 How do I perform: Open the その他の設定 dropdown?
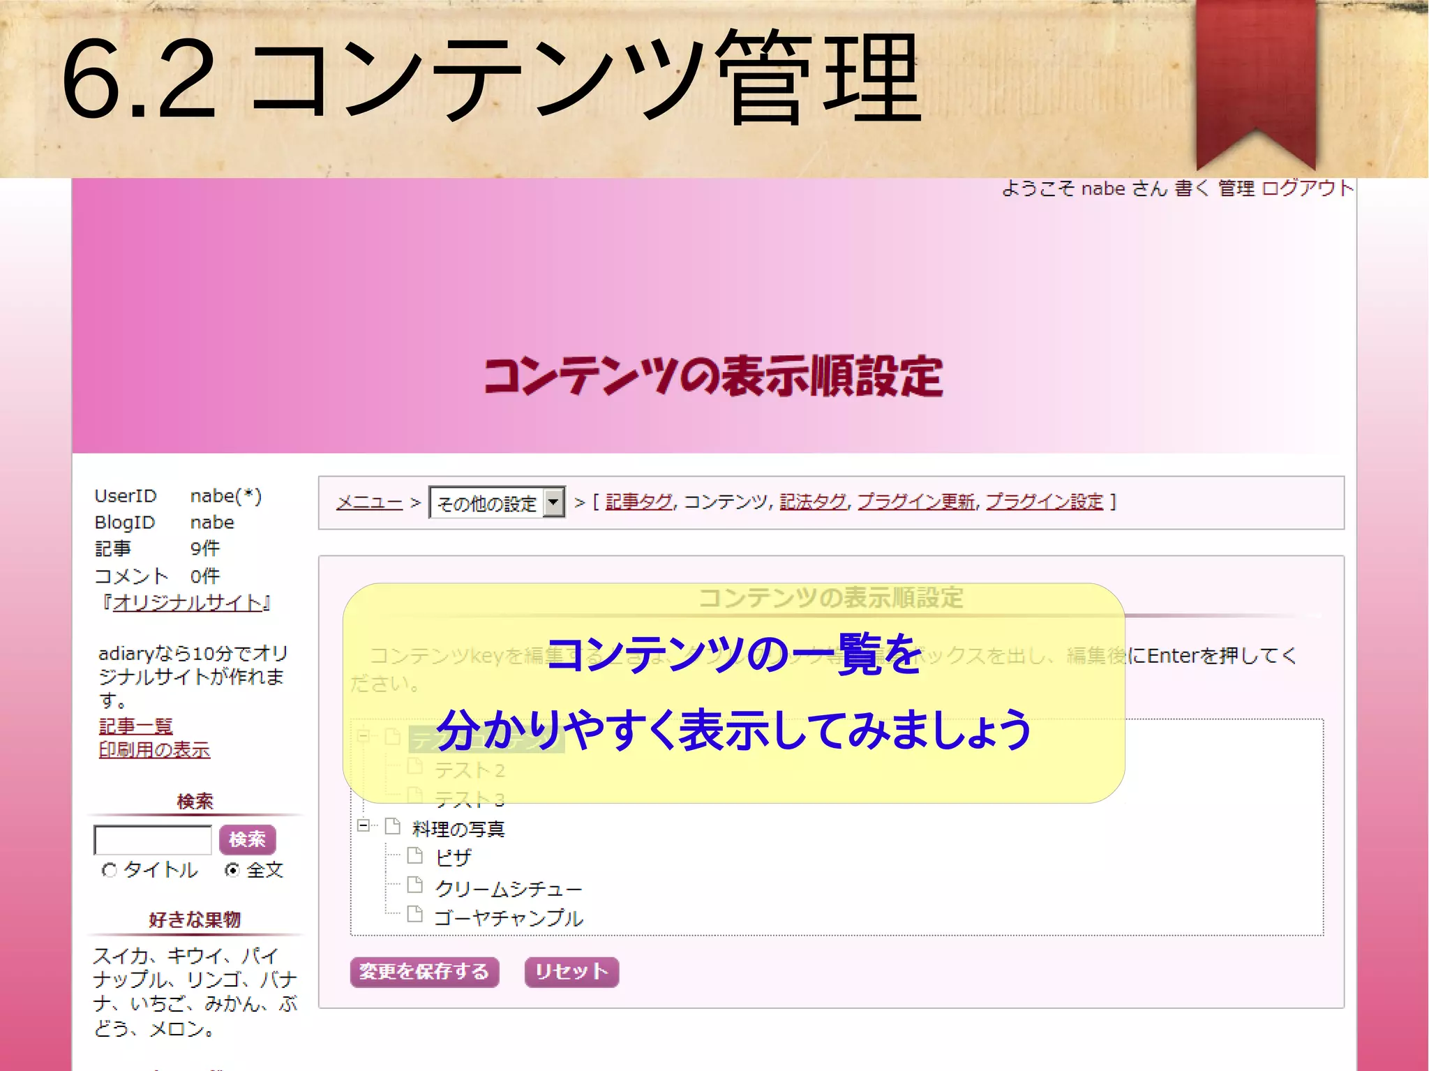pyautogui.click(x=497, y=502)
